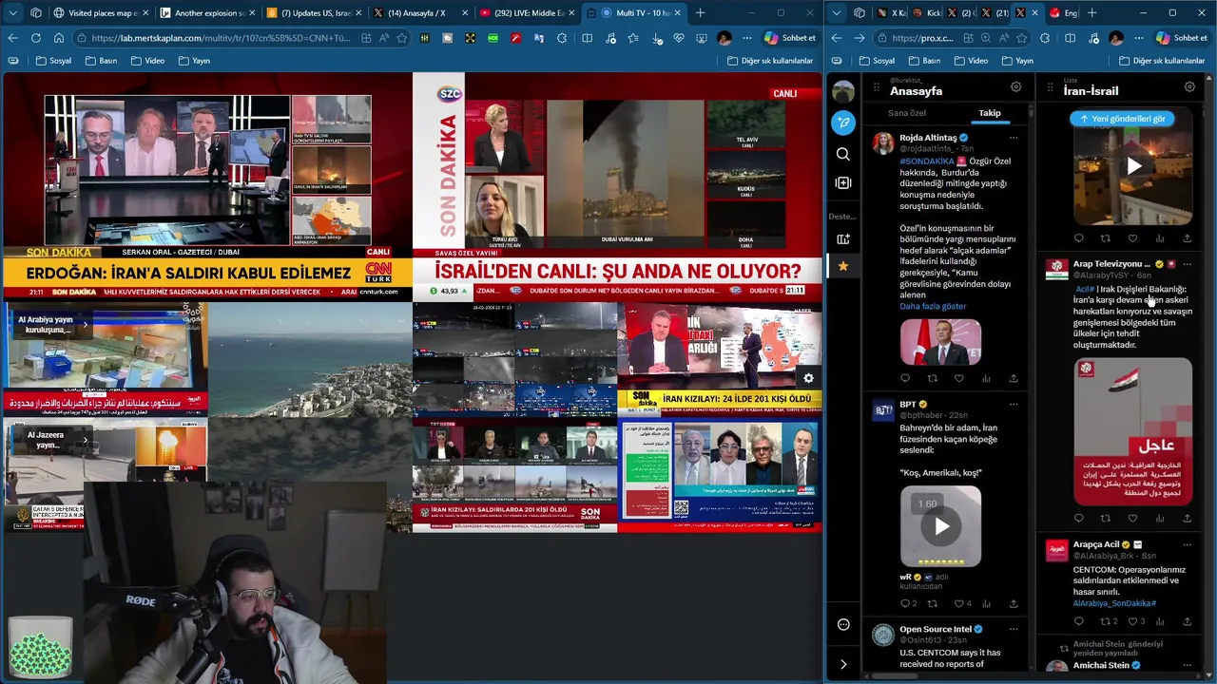The image size is (1217, 684).
Task: Reload the Multi TV page
Action: click(x=35, y=38)
